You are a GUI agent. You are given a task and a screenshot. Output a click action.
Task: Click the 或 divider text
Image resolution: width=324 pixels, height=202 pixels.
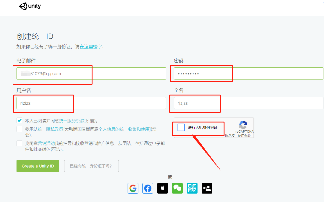(170, 177)
